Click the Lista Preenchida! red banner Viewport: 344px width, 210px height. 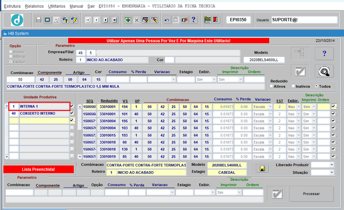coord(38,169)
